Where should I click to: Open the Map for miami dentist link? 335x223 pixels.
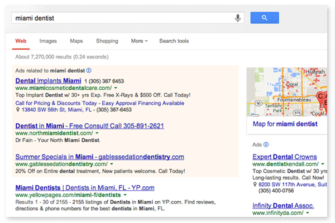pyautogui.click(x=285, y=124)
